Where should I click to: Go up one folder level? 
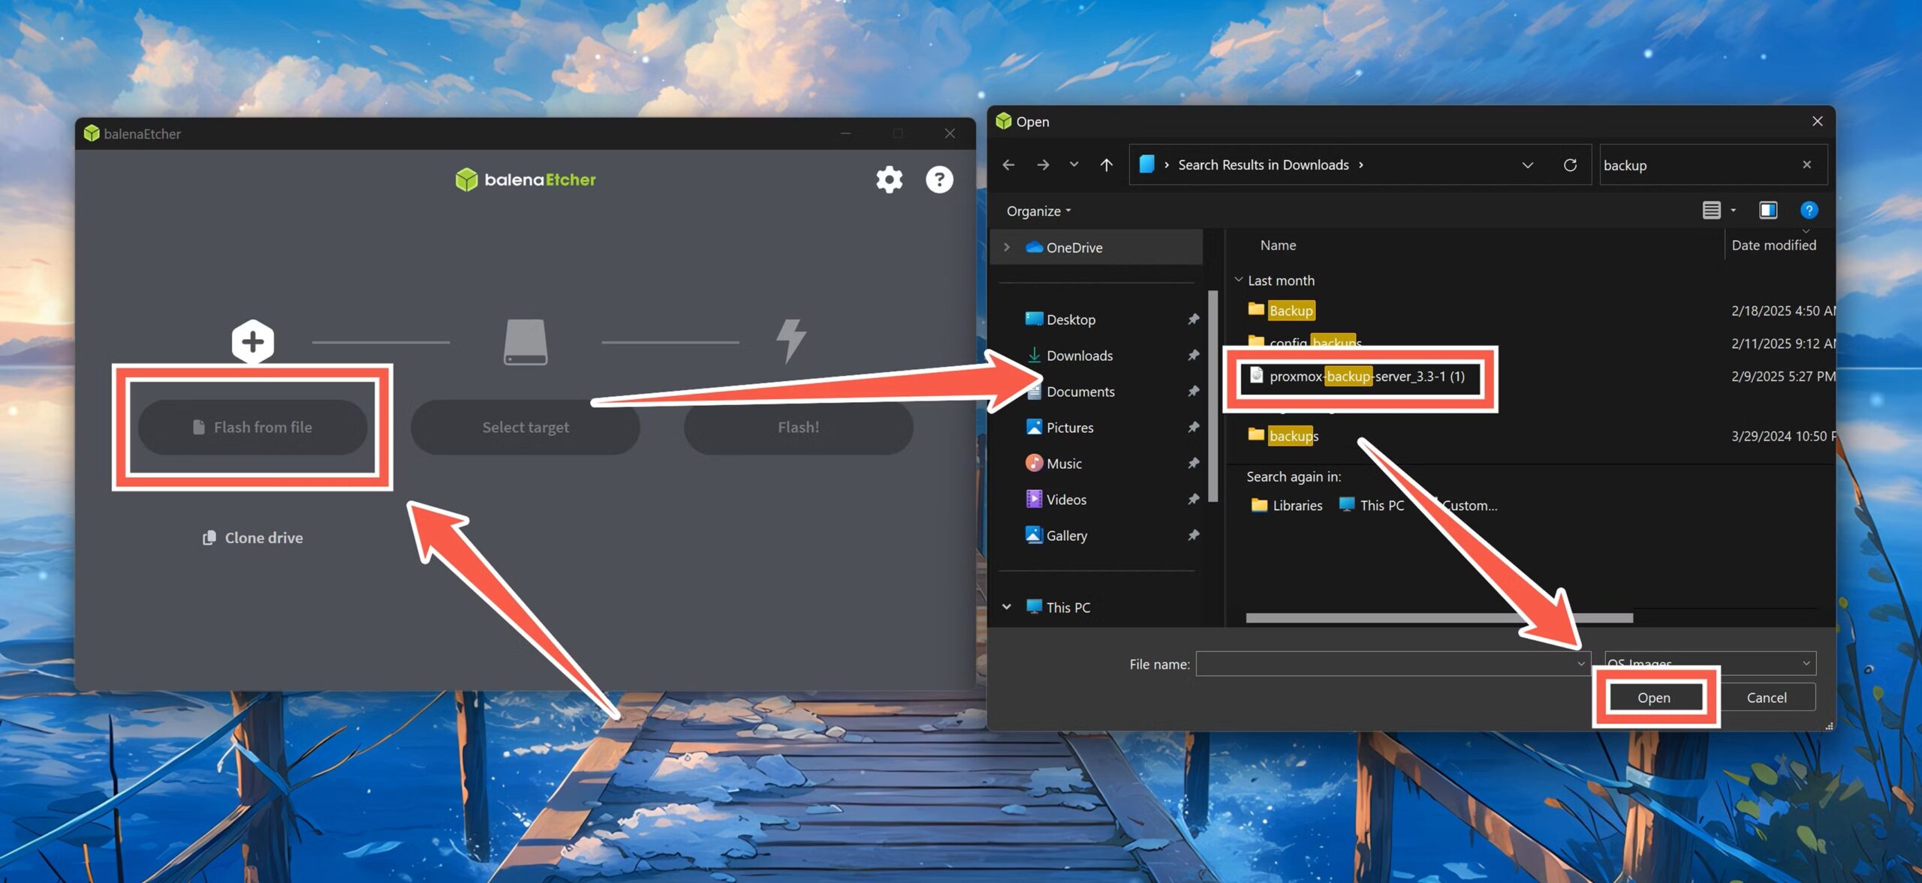pyautogui.click(x=1106, y=165)
